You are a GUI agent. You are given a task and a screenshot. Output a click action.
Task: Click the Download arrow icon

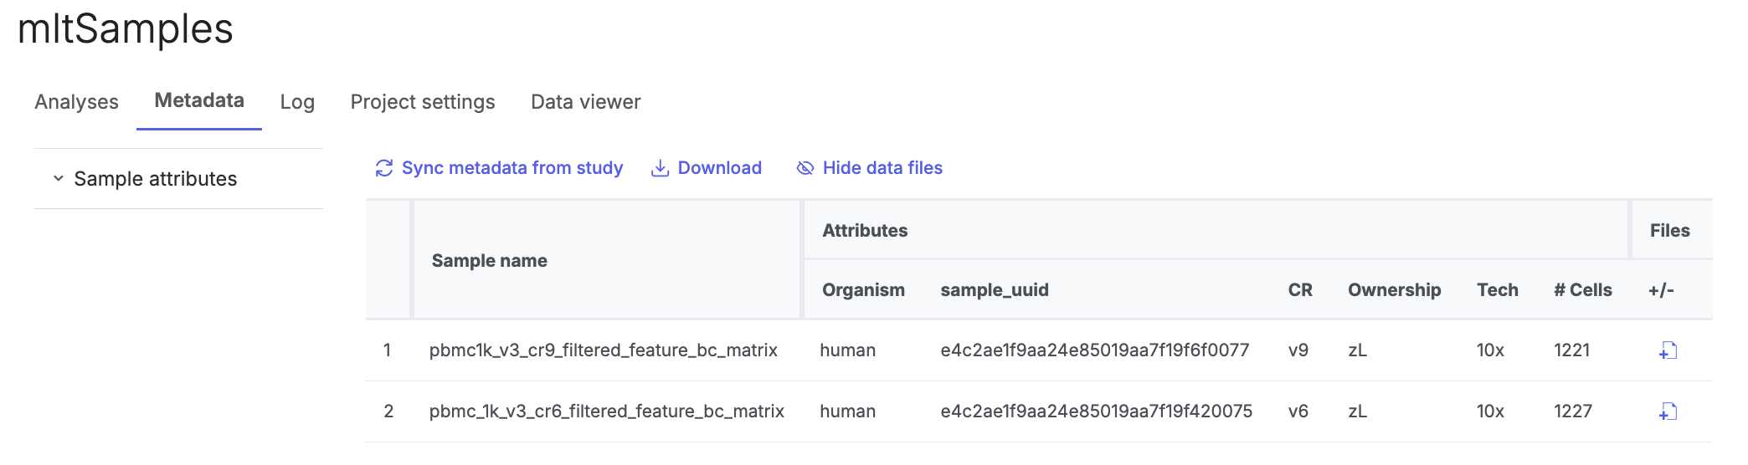(660, 168)
